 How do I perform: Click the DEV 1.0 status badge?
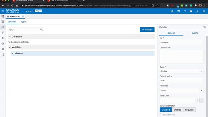pos(38,11)
